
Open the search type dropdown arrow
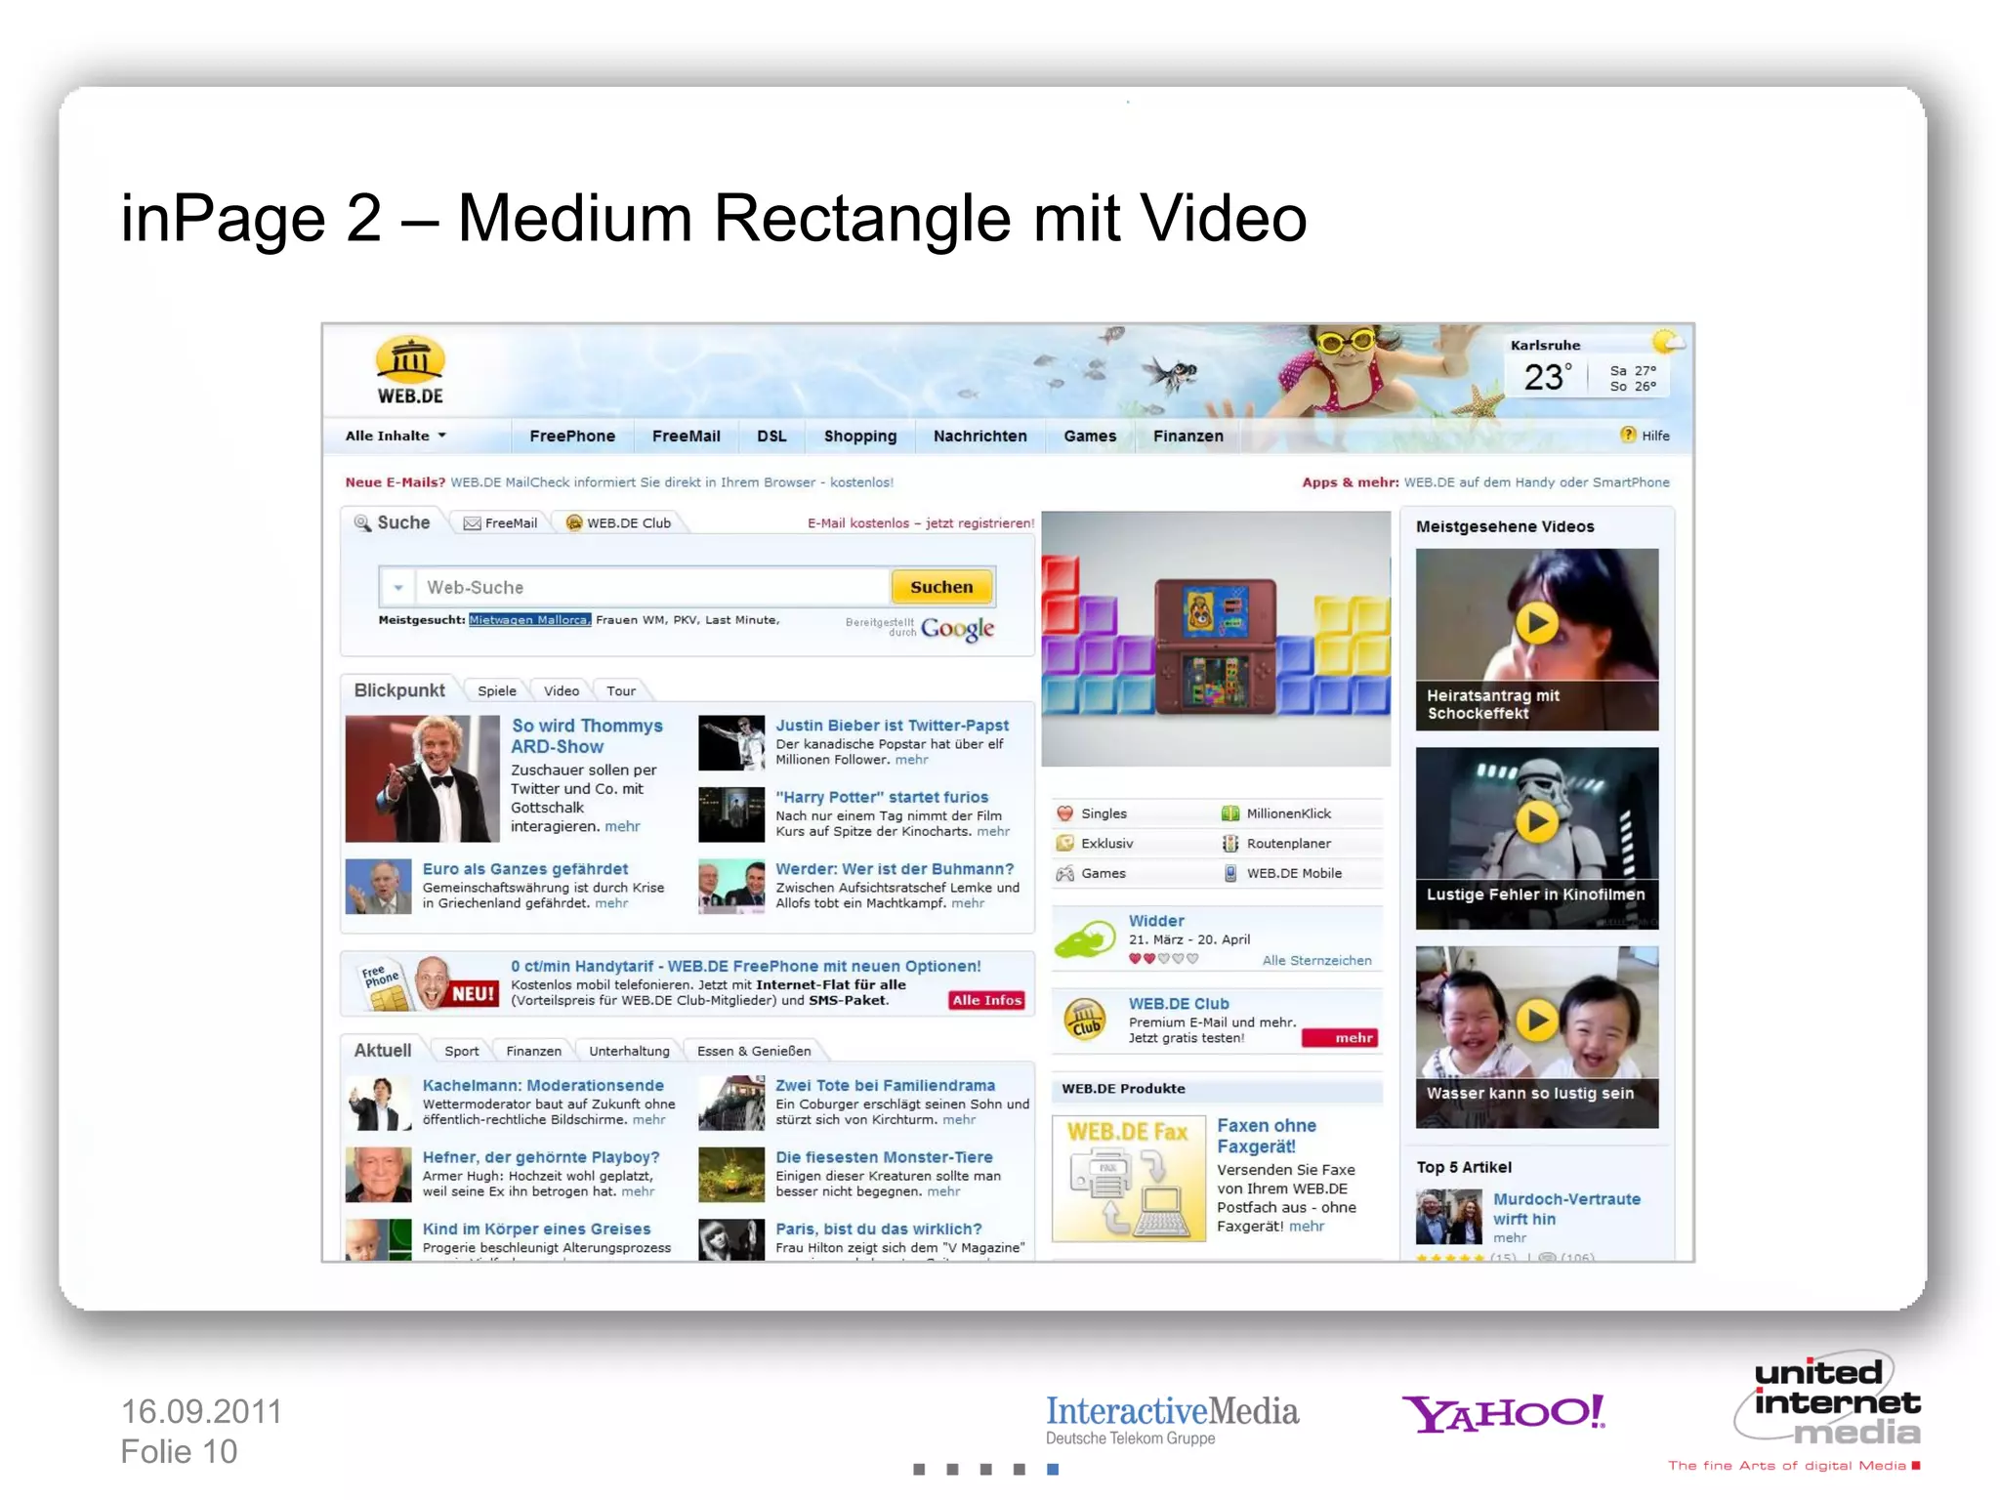pyautogui.click(x=397, y=587)
